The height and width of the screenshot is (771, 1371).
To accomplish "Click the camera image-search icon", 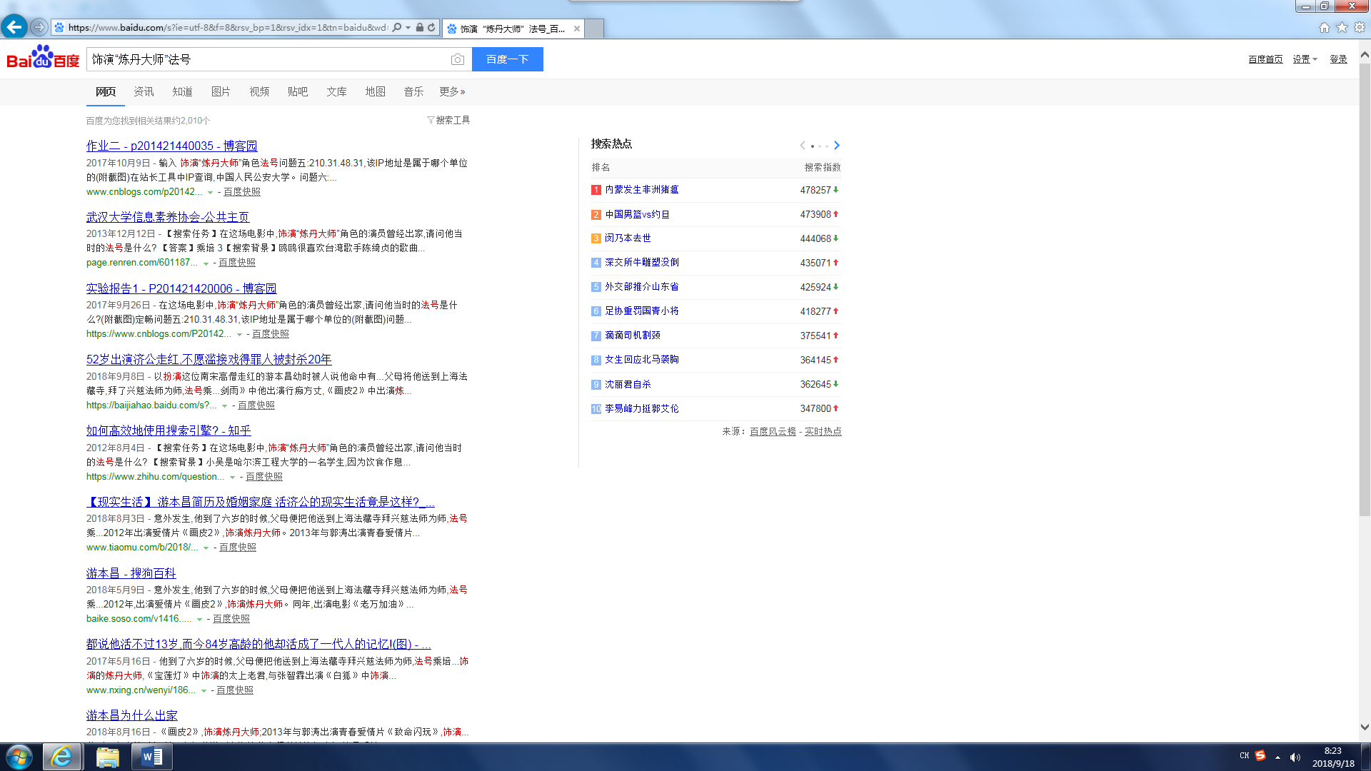I will pyautogui.click(x=458, y=60).
